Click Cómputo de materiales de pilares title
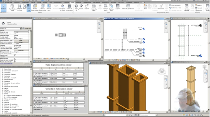The image size is (210, 117). (59, 89)
